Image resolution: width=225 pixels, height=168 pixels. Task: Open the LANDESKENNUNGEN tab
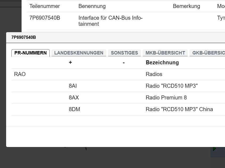(x=79, y=53)
